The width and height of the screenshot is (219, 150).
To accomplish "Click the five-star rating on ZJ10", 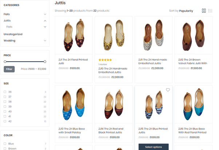I will point(105,60).
